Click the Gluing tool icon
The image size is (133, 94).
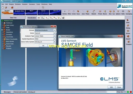coord(128,26)
